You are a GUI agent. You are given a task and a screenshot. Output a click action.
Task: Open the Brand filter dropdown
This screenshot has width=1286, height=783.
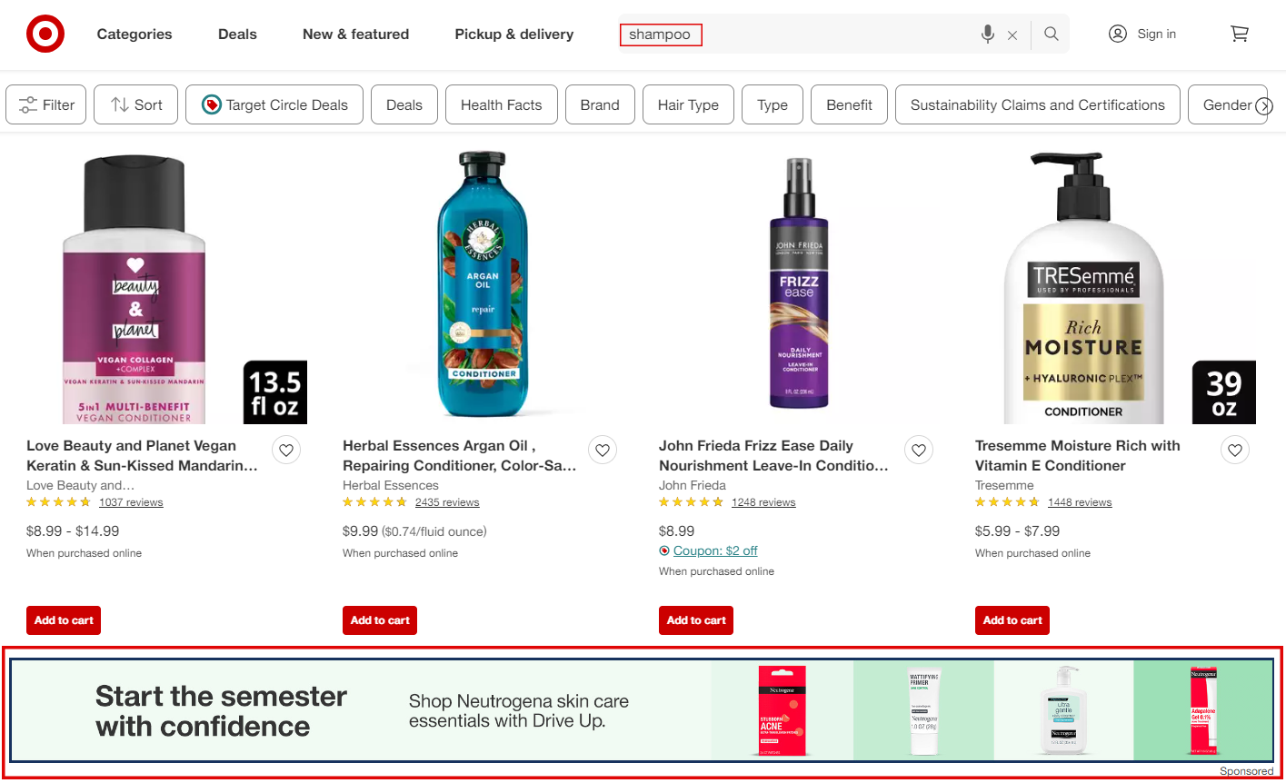[600, 104]
